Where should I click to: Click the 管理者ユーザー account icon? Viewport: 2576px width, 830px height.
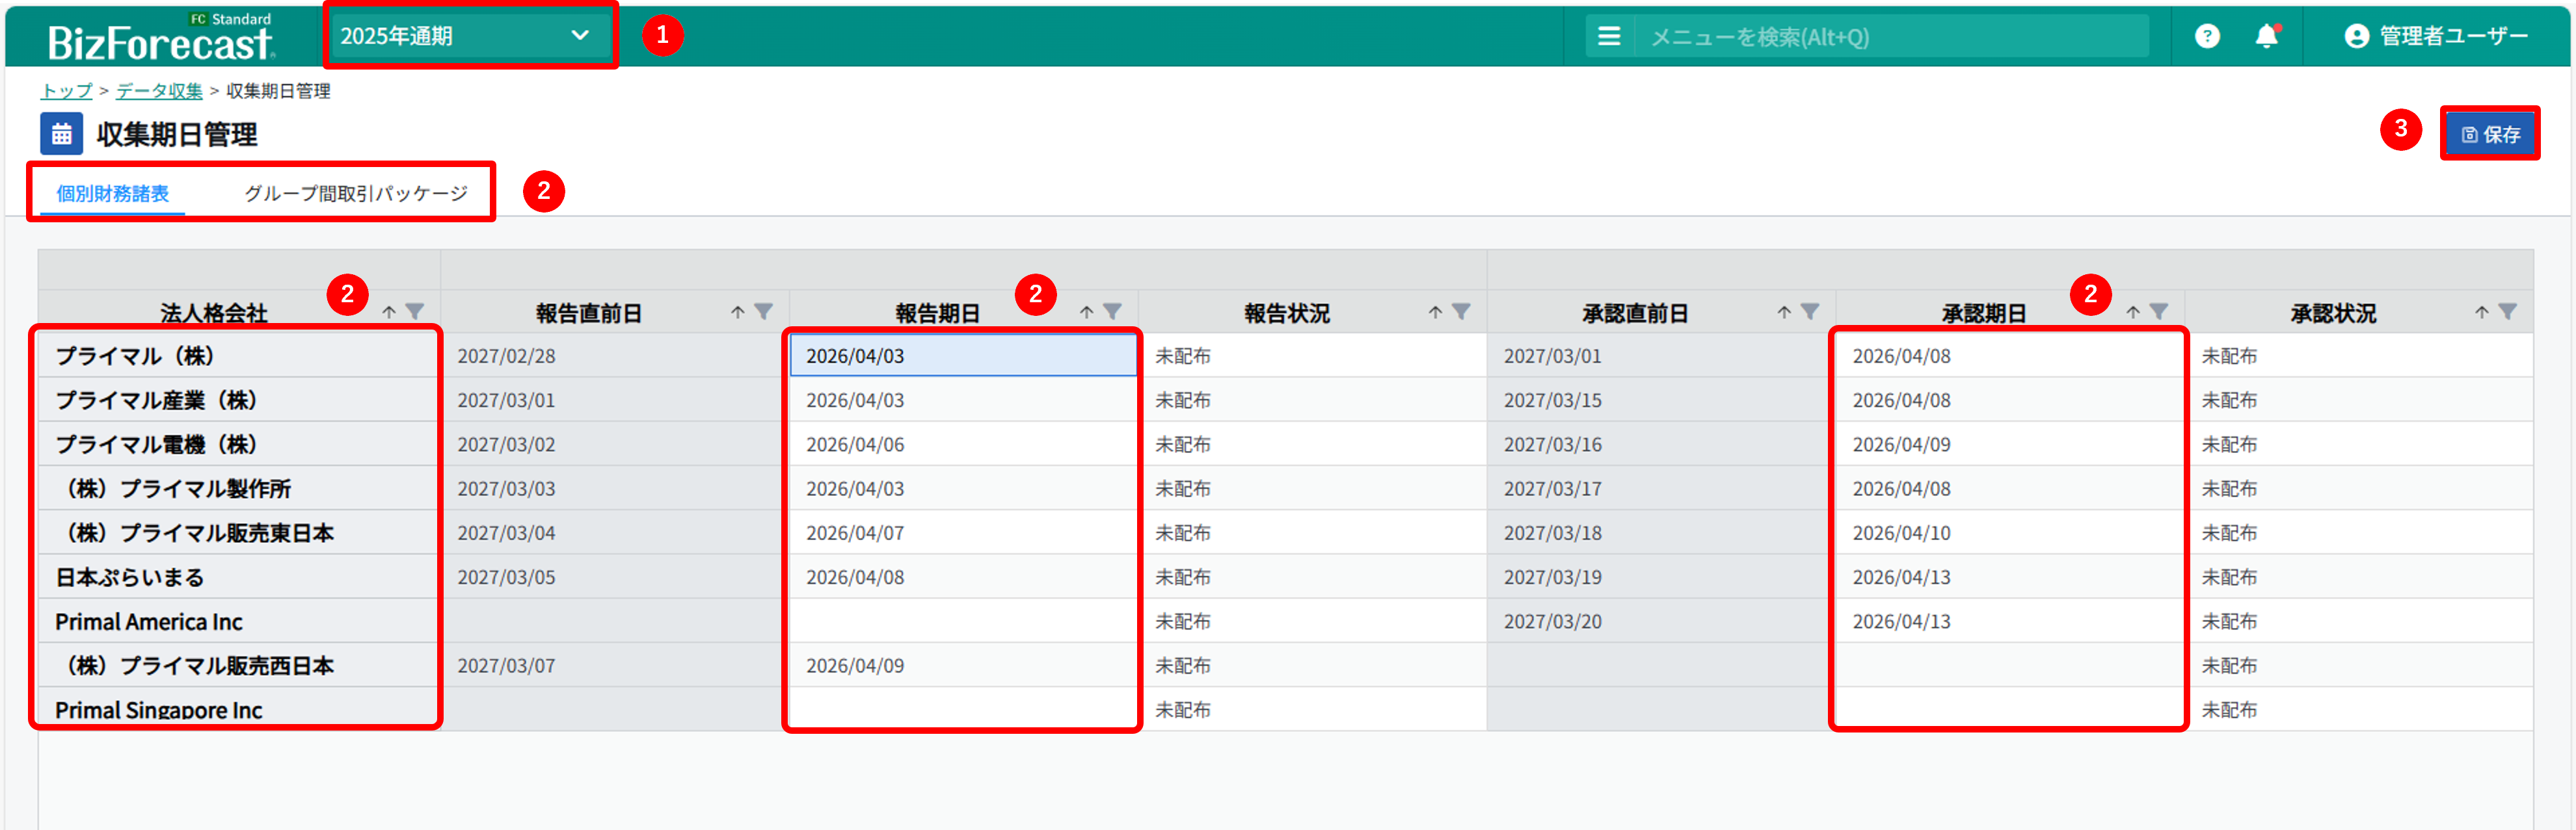(2356, 37)
